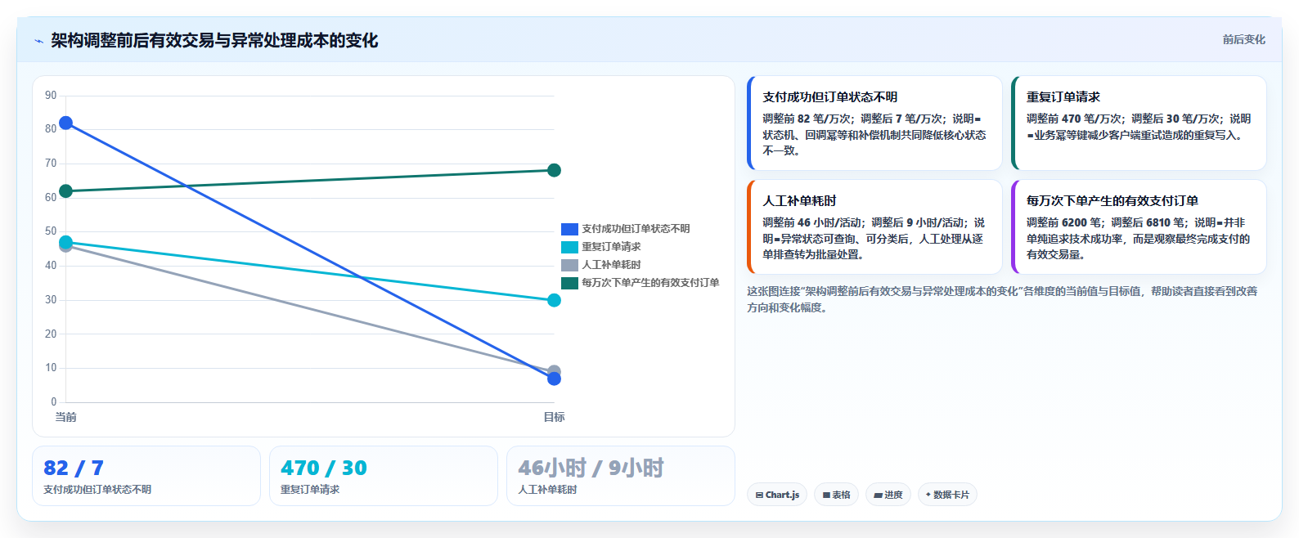Toggle the blue 支付成功但订单状态不明 legend swatch
Screen dimensions: 1299x538
pos(569,229)
